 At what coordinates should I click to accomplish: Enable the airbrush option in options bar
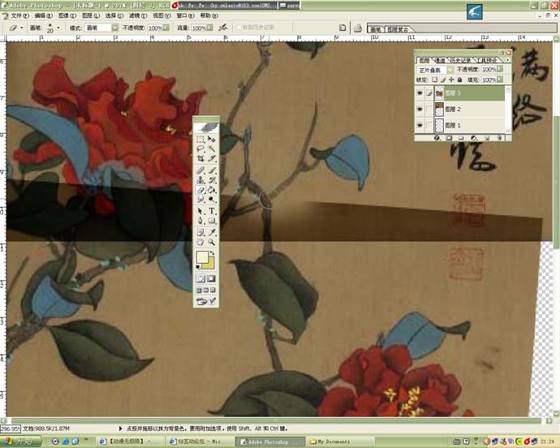tap(223, 27)
